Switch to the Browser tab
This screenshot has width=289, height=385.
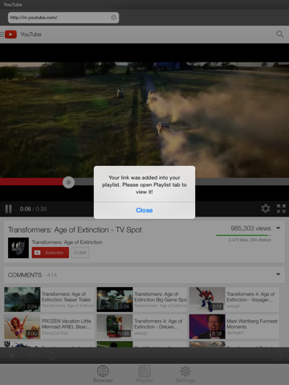(x=103, y=374)
